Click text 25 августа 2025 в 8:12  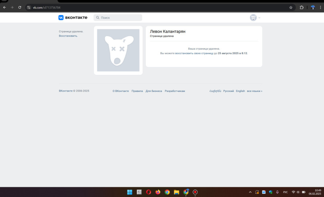232,53
